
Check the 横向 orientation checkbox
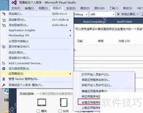[38, 111]
